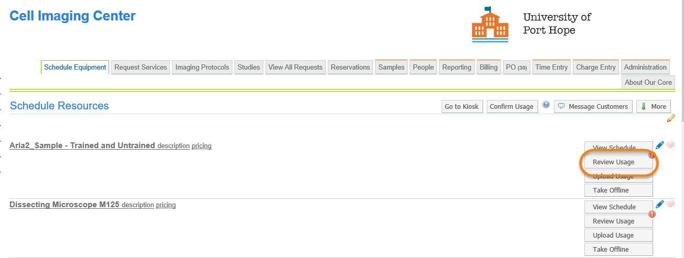Switch to the Request Services tab
The width and height of the screenshot is (684, 258).
click(x=141, y=67)
